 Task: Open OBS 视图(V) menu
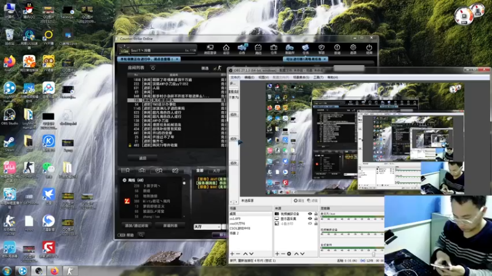(x=263, y=77)
